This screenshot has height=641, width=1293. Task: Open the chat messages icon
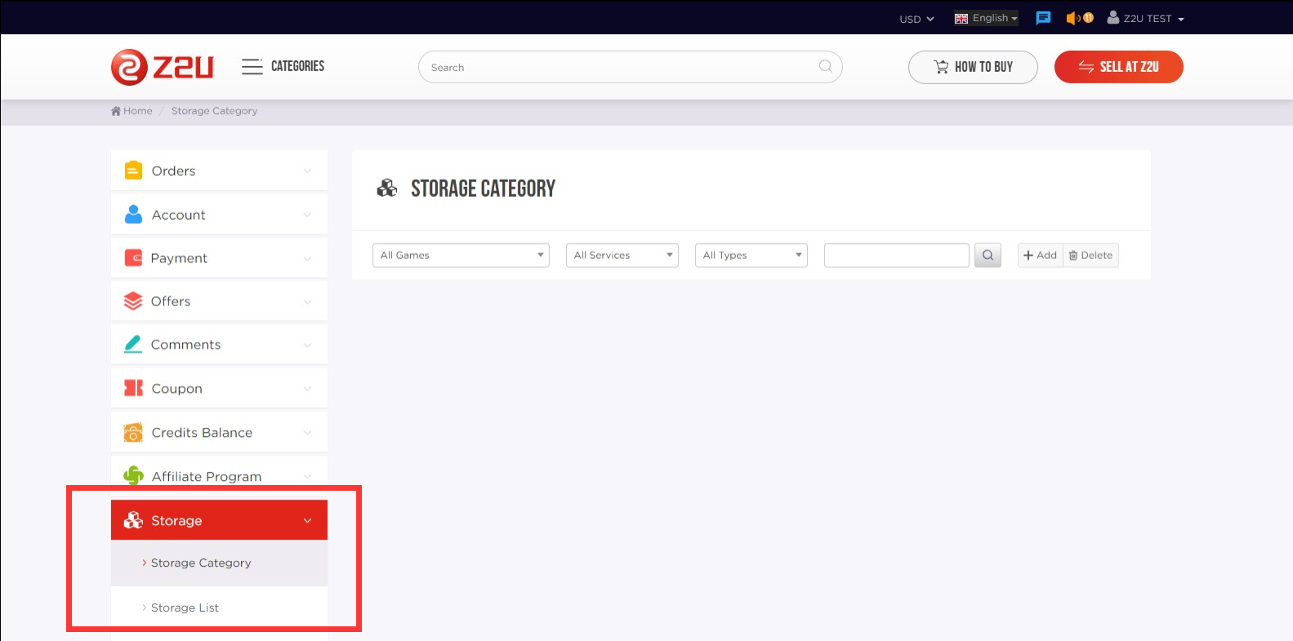[x=1043, y=18]
